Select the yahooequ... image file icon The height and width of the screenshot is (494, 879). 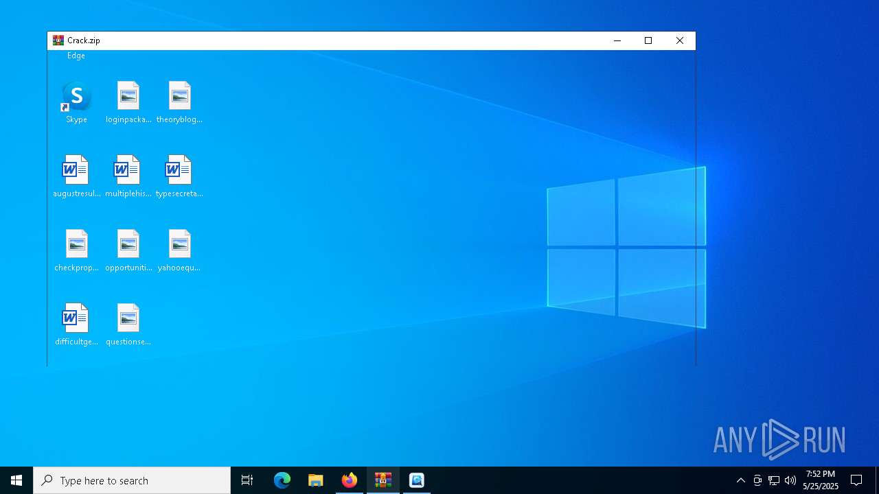pyautogui.click(x=179, y=251)
